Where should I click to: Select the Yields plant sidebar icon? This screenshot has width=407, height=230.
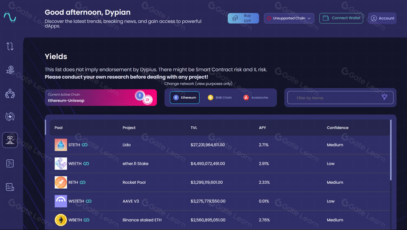click(x=10, y=140)
